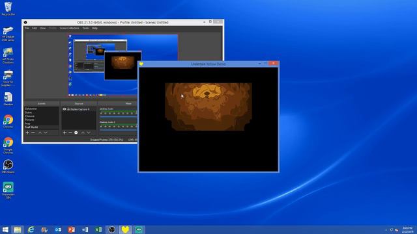This screenshot has height=234, width=417.
Task: Adjust the second Desktop Audio volume slider
Action: point(119,130)
